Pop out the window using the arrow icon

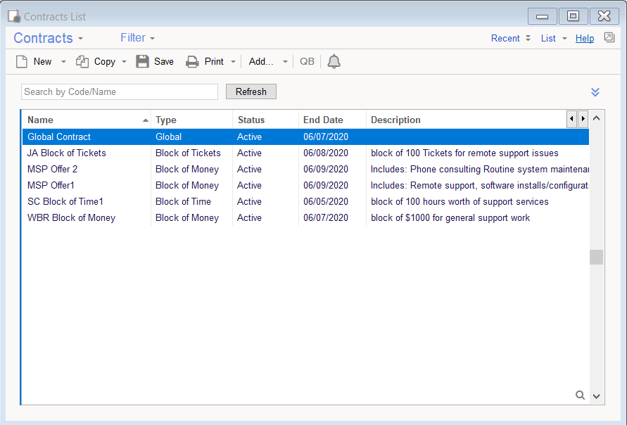pyautogui.click(x=608, y=38)
